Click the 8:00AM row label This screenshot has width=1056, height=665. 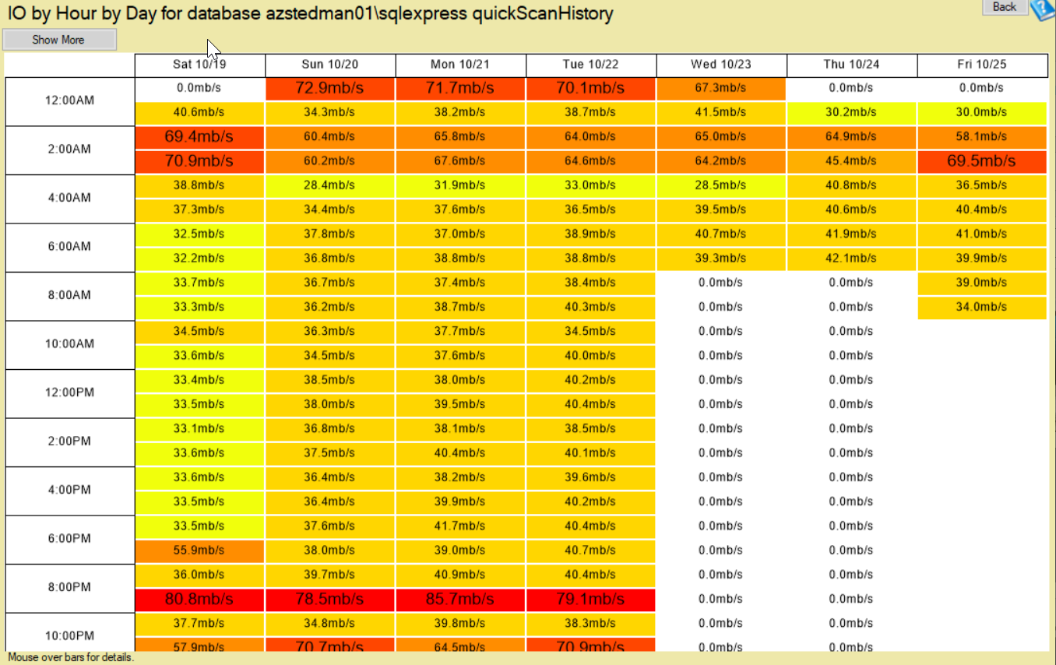70,295
